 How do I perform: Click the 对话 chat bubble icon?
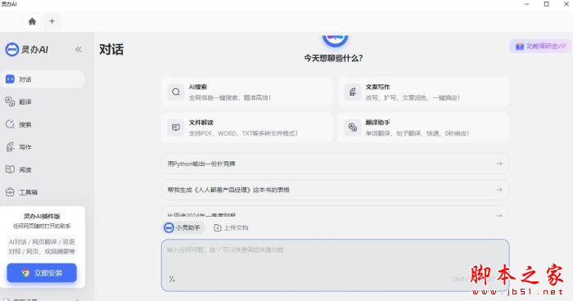click(10, 79)
